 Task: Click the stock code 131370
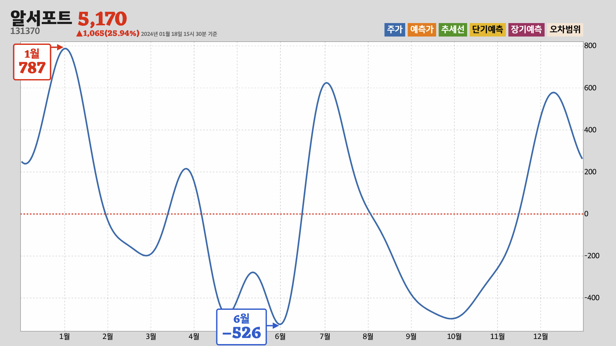tap(25, 31)
